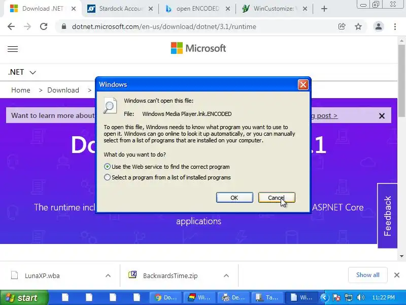Open the Chrome three-dot menu

[x=395, y=26]
